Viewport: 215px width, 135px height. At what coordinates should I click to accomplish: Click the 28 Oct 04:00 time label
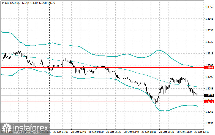pos(96,132)
